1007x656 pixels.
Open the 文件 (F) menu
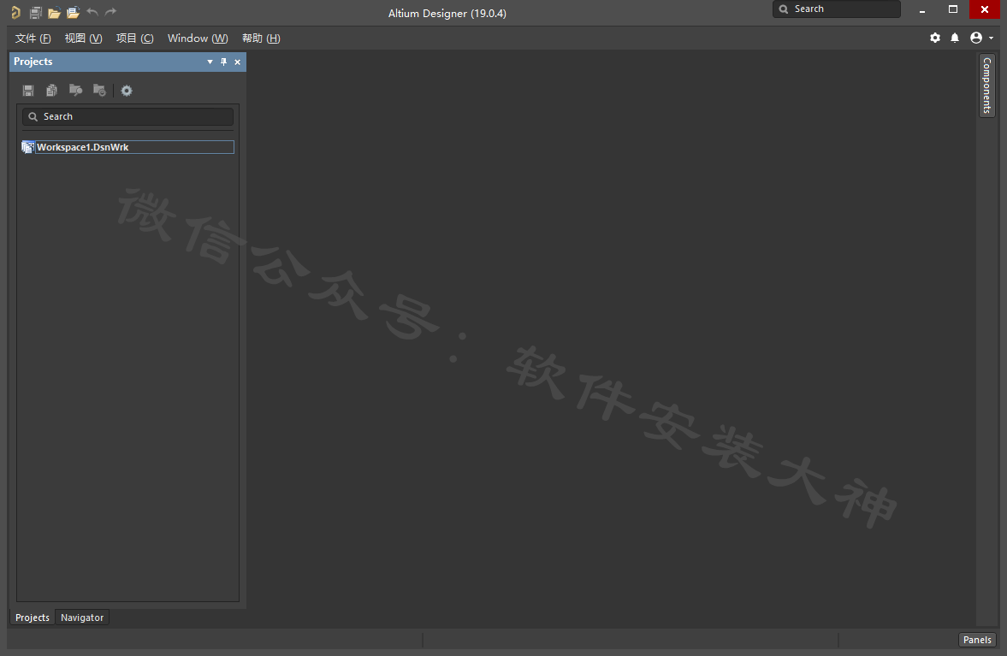(33, 38)
